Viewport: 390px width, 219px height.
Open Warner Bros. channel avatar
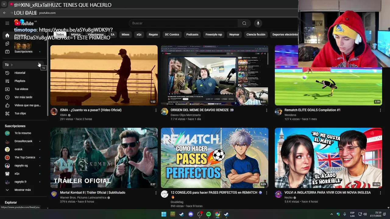point(54,194)
